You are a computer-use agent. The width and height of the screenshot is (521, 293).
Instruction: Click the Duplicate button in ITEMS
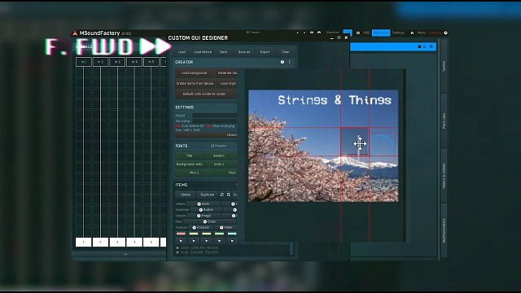(208, 195)
